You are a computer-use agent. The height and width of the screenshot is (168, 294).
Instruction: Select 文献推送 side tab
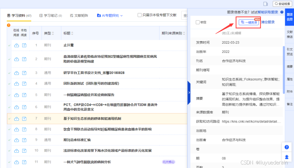289,34
